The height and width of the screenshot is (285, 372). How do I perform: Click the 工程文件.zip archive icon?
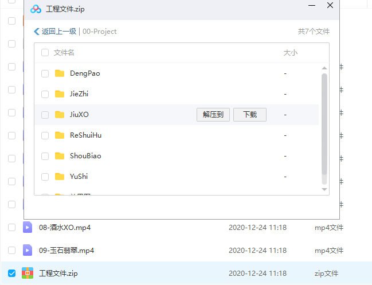[28, 273]
